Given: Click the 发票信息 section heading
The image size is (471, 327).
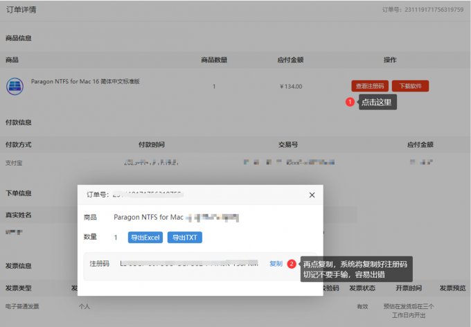Looking at the screenshot, I should point(18,266).
